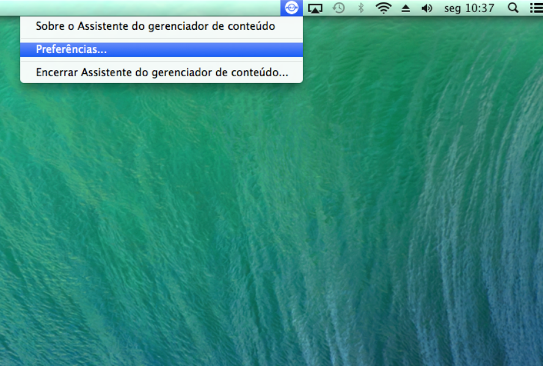This screenshot has width=543, height=366.
Task: Open the Content Manager Assistant menu bar icon
Action: (291, 7)
